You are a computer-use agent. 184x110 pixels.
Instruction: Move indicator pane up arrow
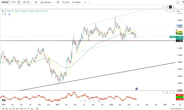pyautogui.click(x=164, y=93)
